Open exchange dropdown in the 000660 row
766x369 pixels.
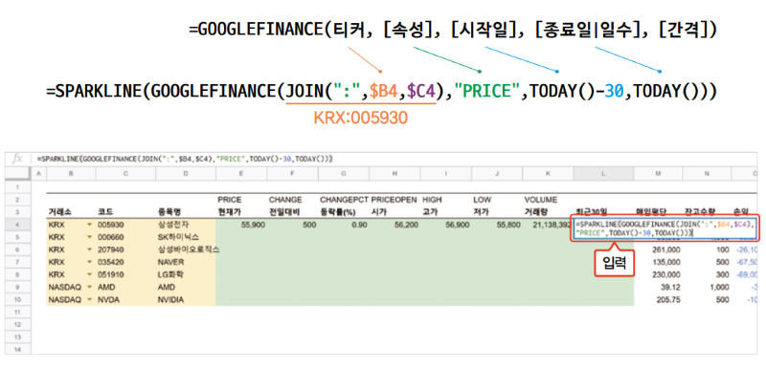(89, 237)
